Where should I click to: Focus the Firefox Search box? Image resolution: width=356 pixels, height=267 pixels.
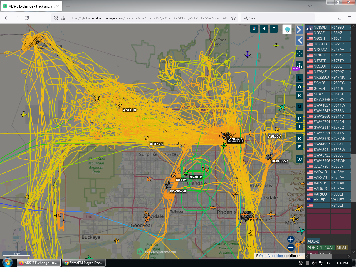[278, 18]
